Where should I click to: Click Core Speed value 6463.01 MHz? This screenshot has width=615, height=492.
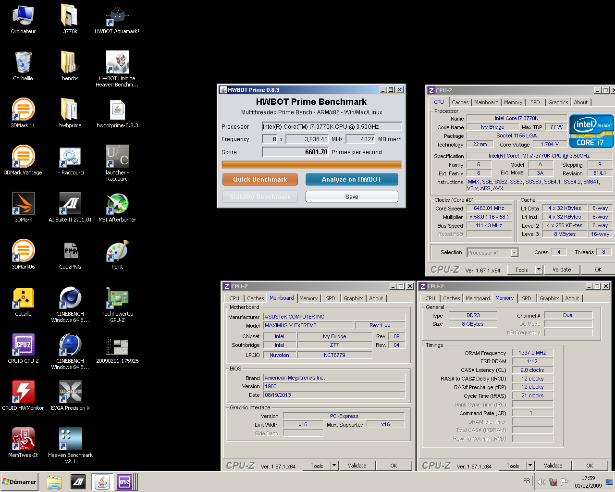tap(489, 208)
